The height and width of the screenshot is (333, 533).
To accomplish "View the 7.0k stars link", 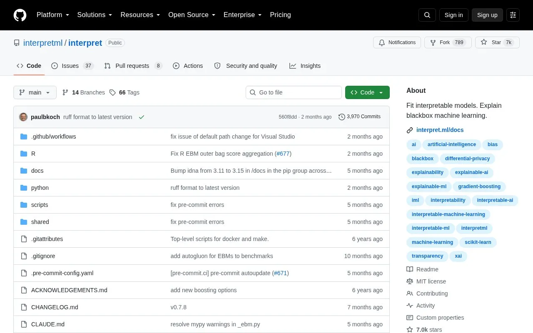I will [424, 330].
